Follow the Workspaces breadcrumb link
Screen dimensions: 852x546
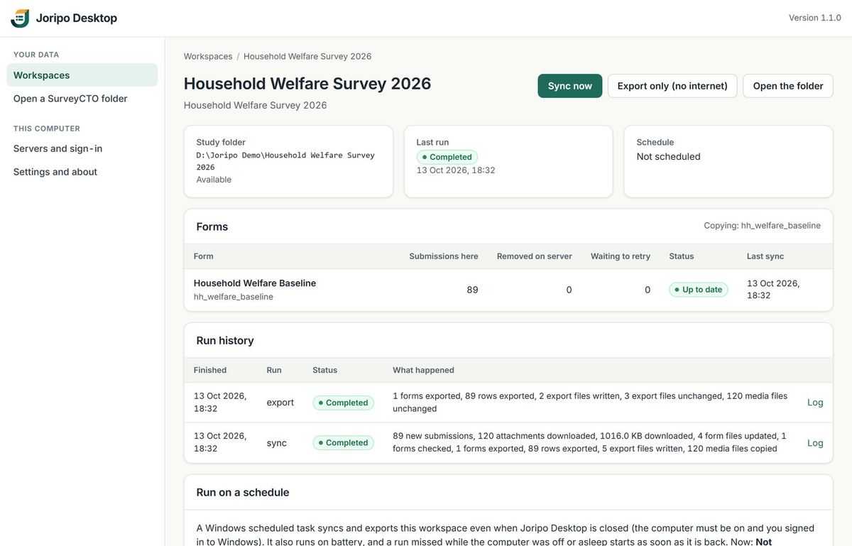click(x=208, y=56)
